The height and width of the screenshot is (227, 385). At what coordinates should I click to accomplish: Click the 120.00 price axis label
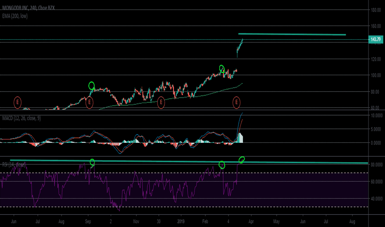[x=375, y=59]
